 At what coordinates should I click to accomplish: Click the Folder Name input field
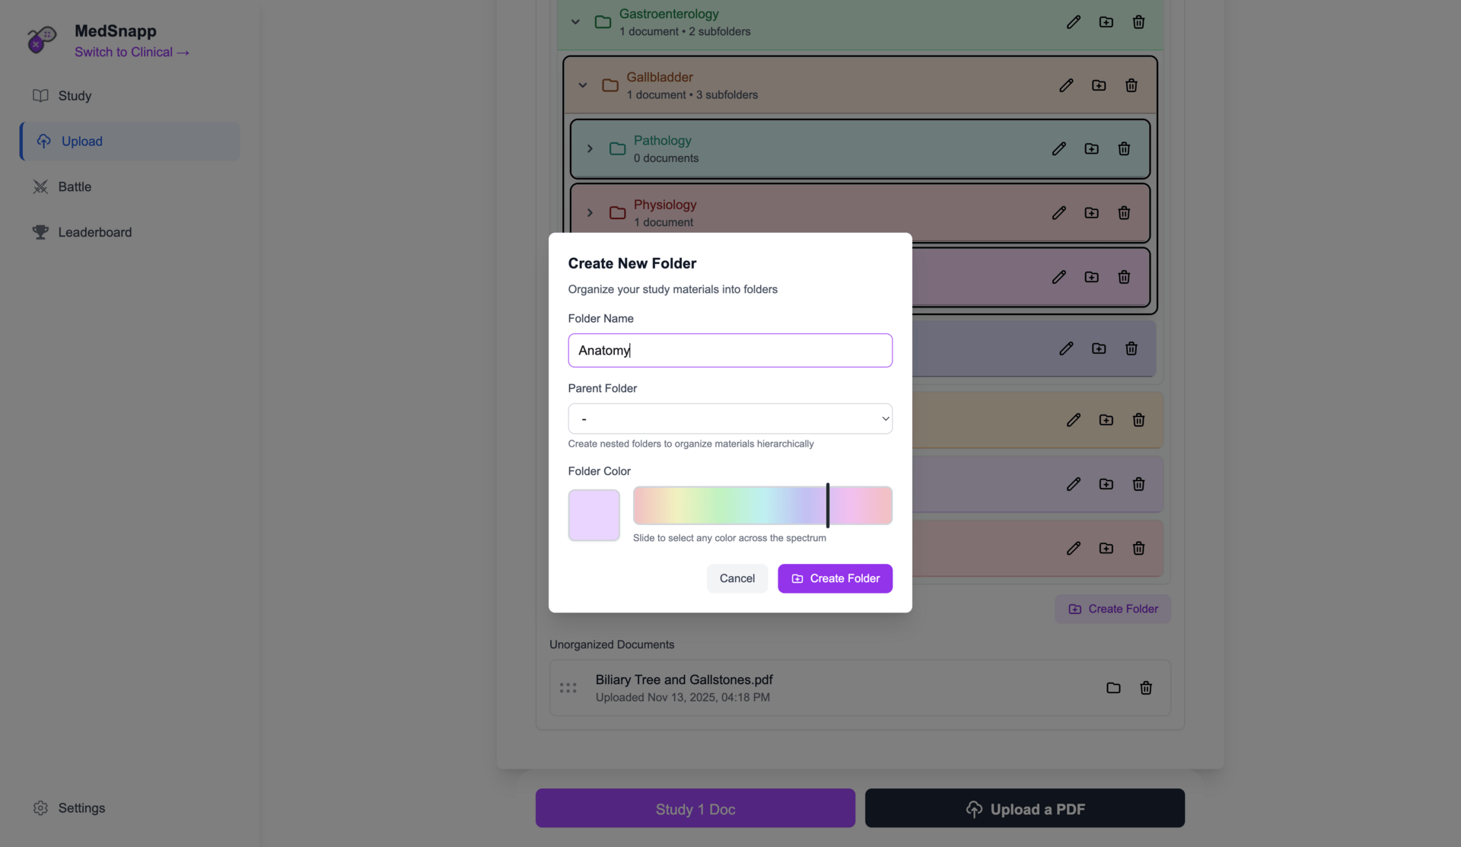pyautogui.click(x=730, y=350)
